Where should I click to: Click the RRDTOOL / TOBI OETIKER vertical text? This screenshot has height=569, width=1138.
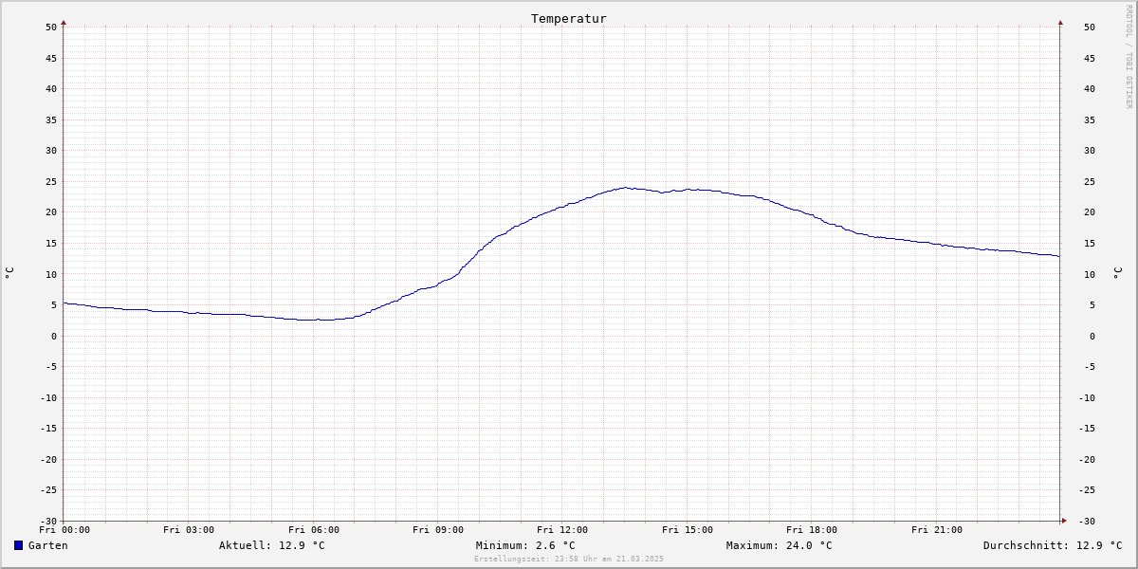(1129, 56)
